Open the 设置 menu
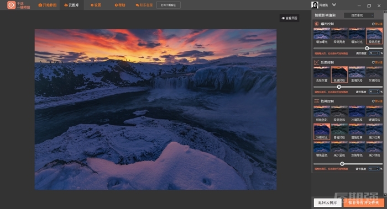 tap(96, 5)
